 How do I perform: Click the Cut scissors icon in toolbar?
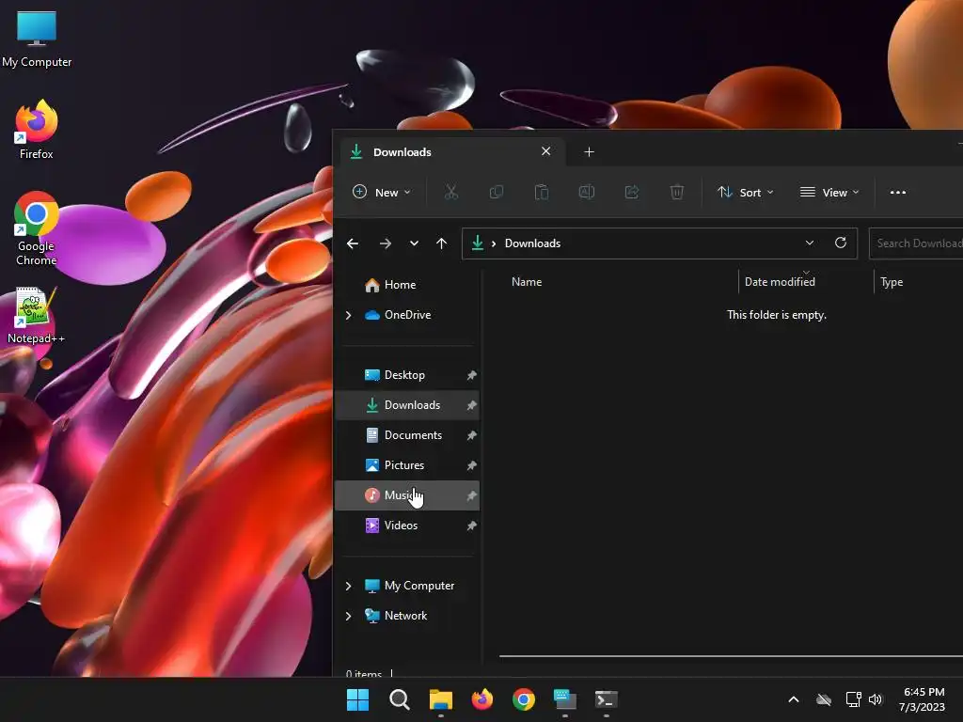coord(450,192)
